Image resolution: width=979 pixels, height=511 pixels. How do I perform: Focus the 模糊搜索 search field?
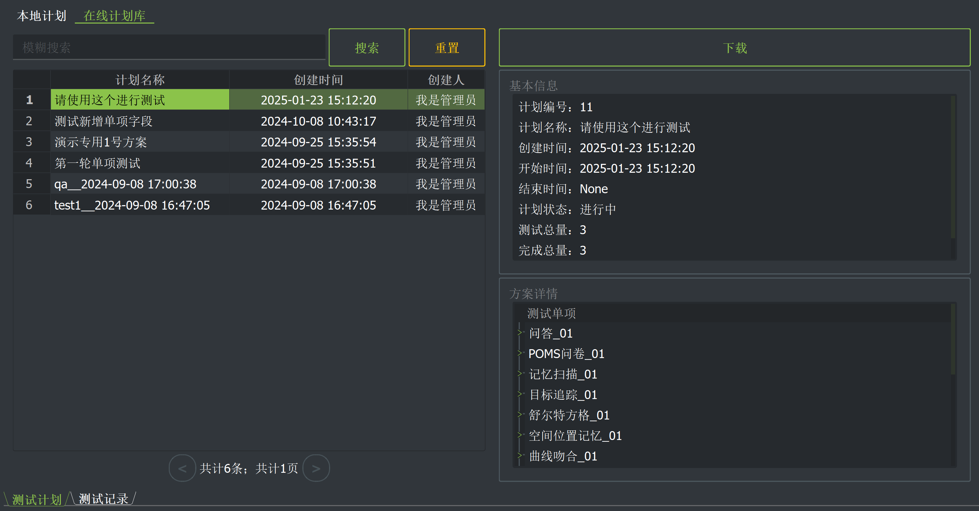coord(169,48)
